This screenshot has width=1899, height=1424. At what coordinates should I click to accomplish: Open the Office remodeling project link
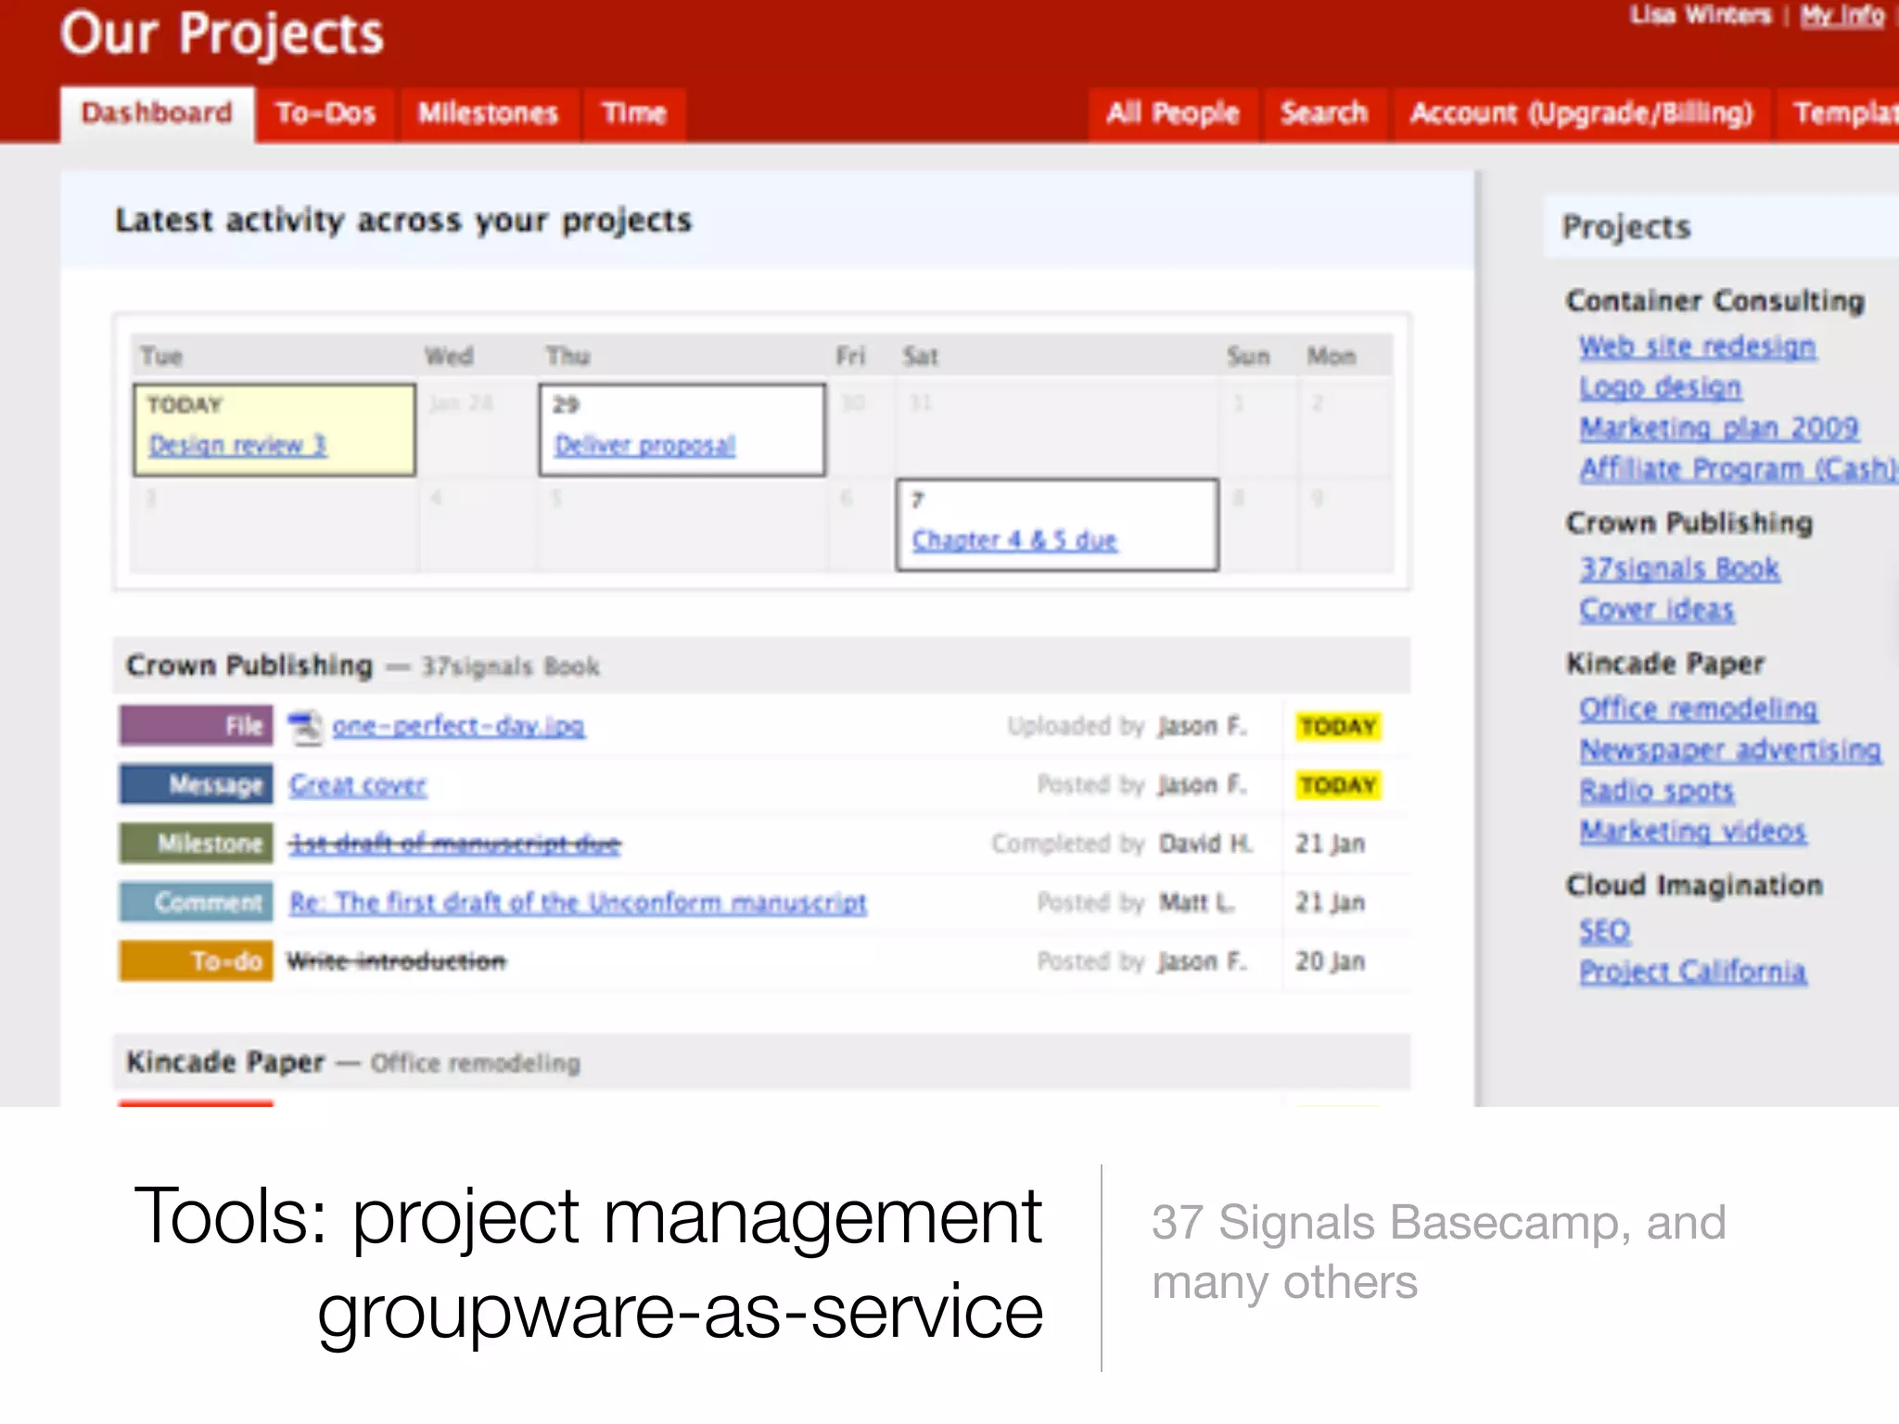click(1698, 708)
